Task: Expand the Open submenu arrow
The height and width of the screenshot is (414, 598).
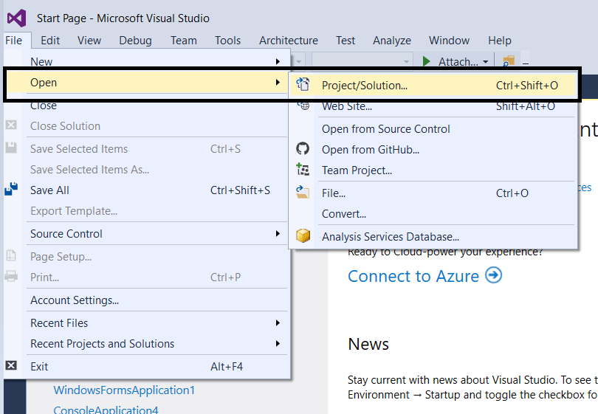Action: [278, 83]
